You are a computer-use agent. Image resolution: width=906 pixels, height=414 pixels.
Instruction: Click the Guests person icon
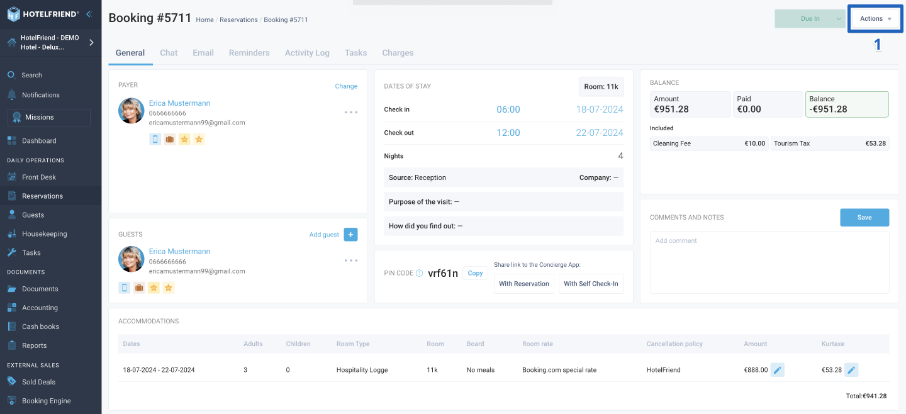coord(11,215)
